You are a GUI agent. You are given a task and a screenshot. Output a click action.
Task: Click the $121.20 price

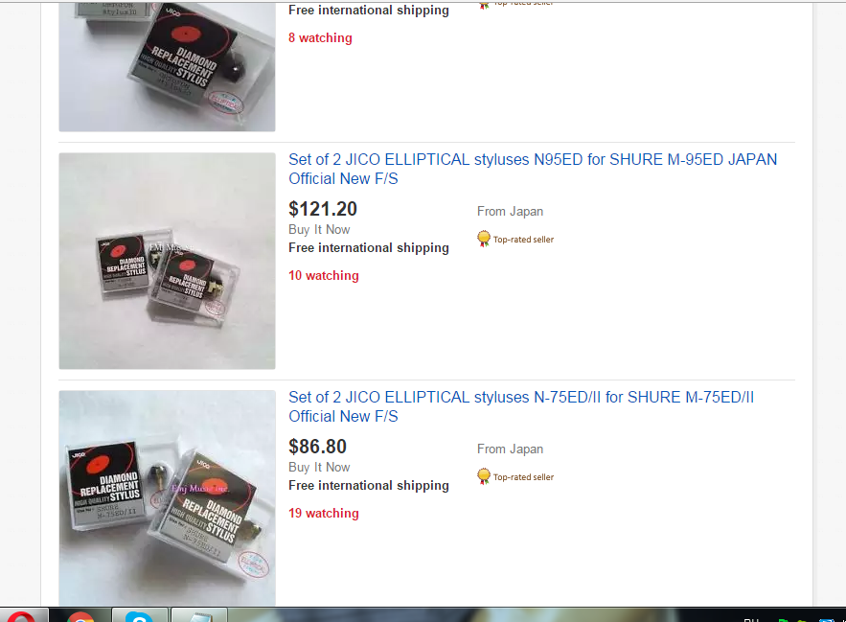tap(323, 209)
